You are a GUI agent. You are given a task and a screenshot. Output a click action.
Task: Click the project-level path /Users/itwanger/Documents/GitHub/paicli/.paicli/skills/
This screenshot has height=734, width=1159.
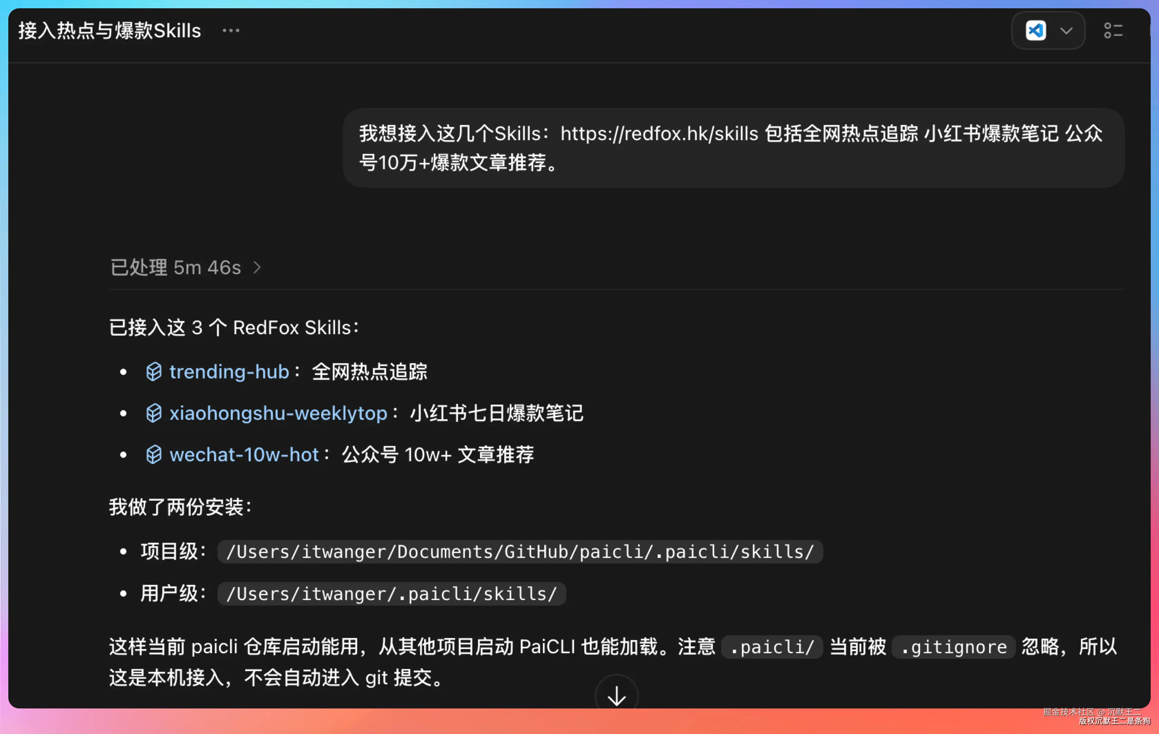pyautogui.click(x=520, y=552)
